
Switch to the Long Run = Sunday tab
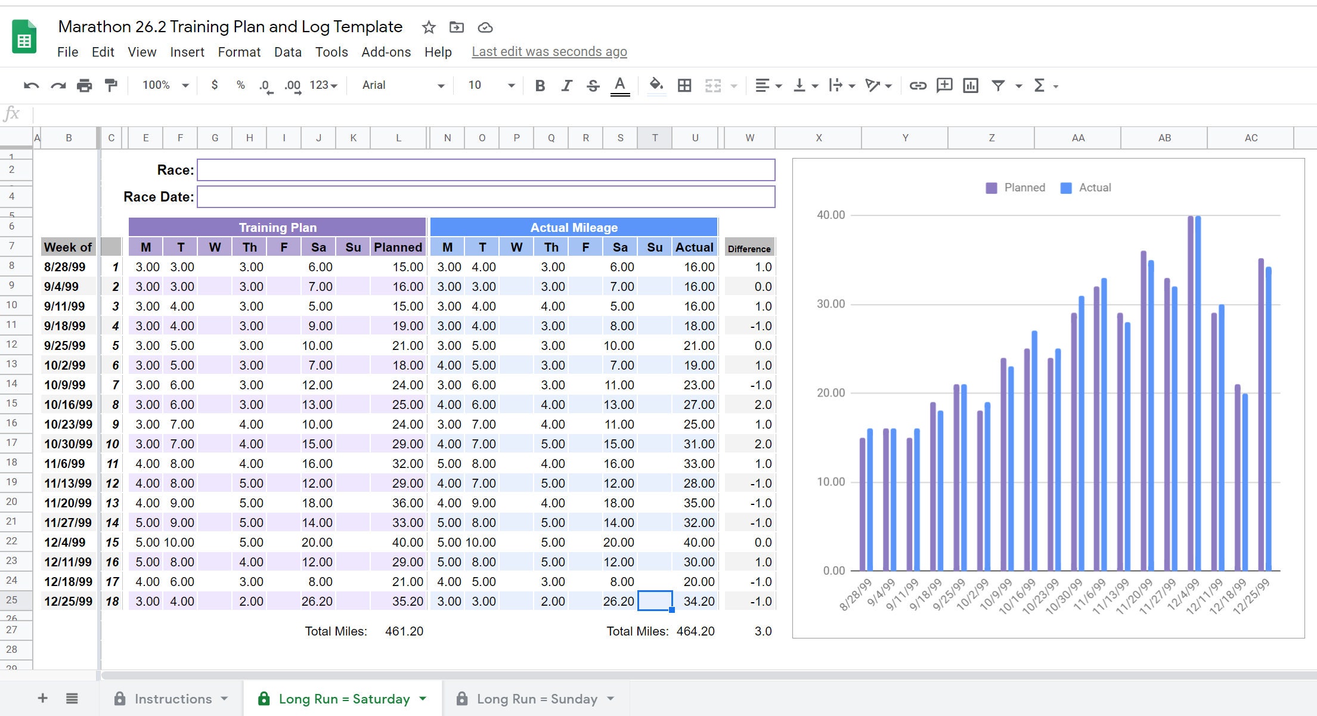[536, 698]
